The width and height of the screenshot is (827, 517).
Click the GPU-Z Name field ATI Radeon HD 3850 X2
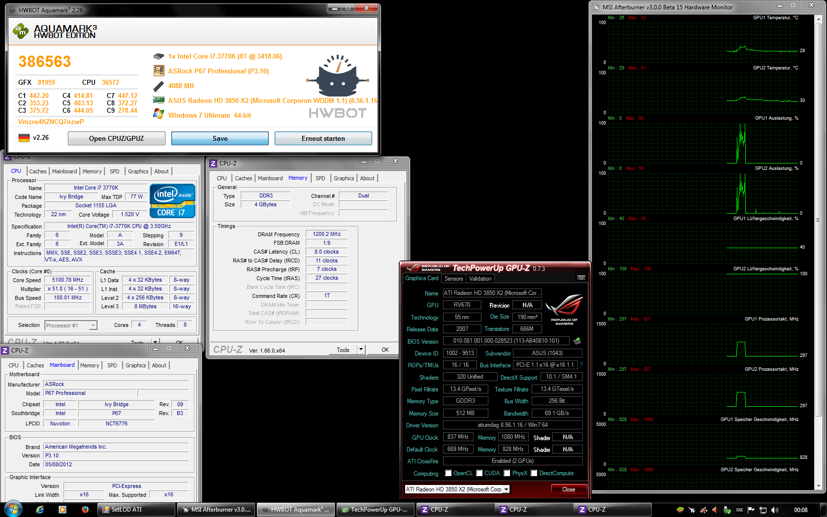coord(492,293)
